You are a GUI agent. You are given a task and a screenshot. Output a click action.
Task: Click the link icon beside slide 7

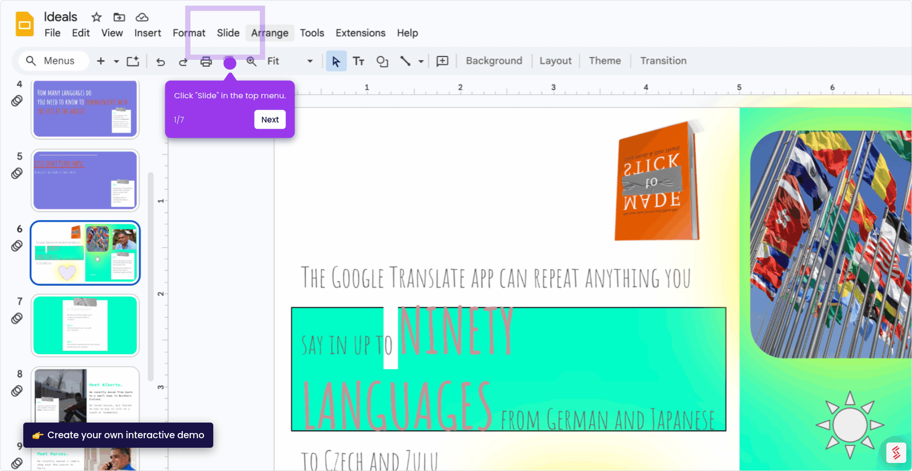[x=17, y=318]
